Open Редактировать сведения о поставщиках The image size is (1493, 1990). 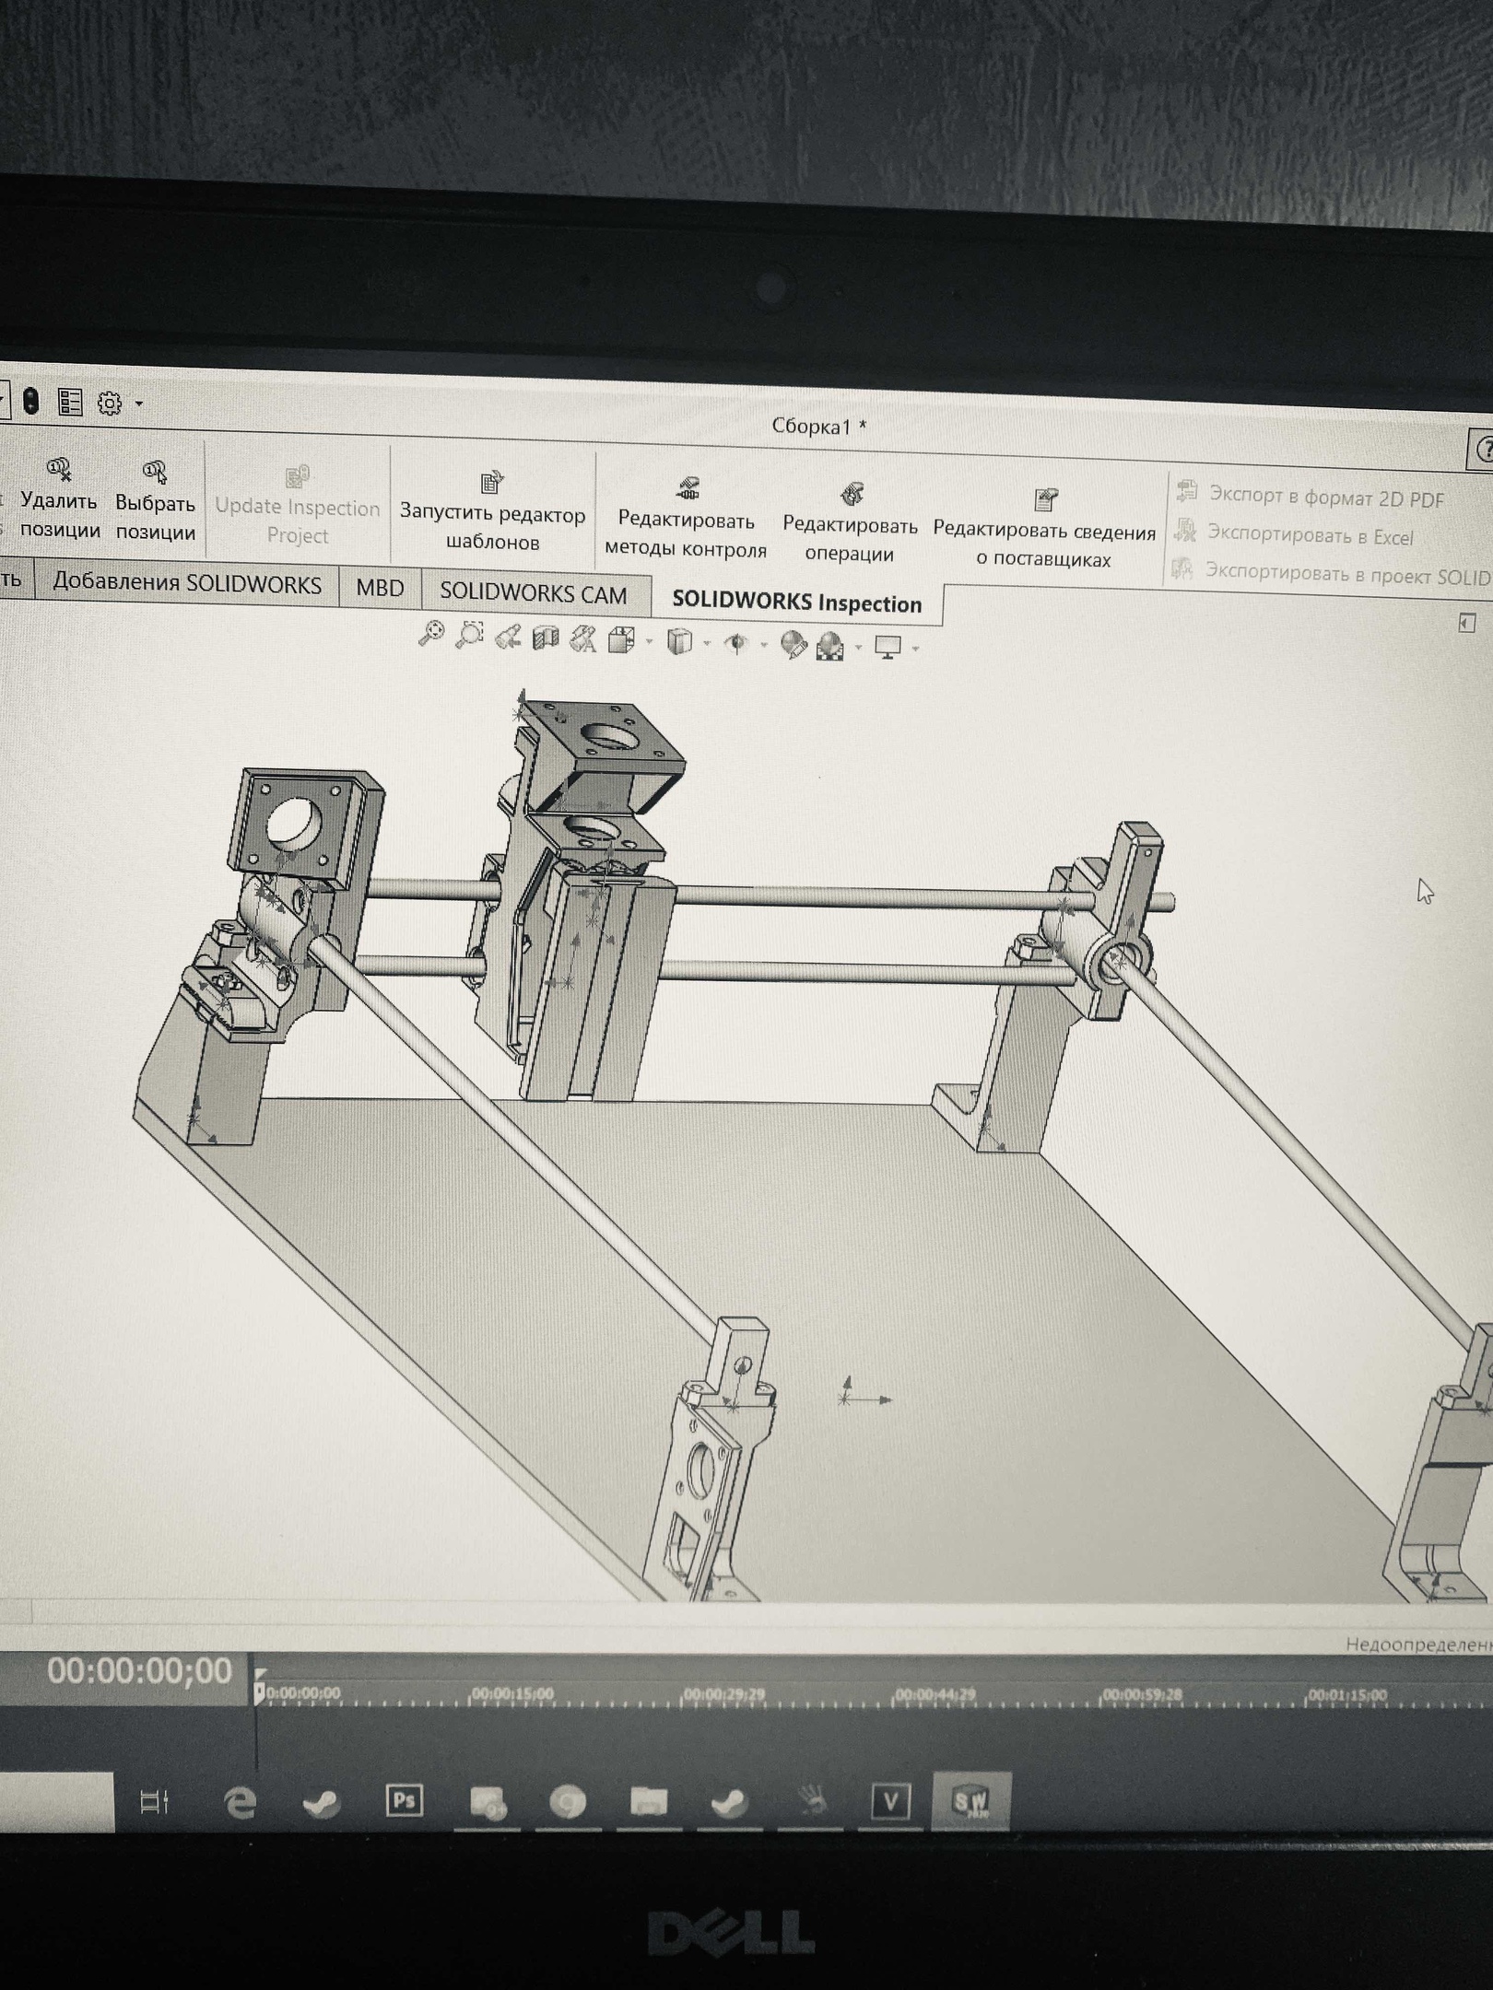point(1044,529)
